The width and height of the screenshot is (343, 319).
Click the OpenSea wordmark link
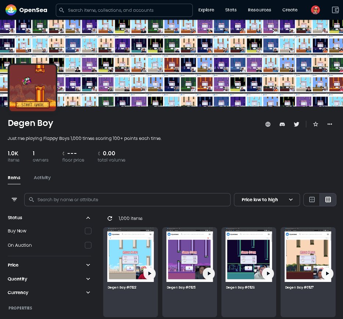(x=33, y=10)
